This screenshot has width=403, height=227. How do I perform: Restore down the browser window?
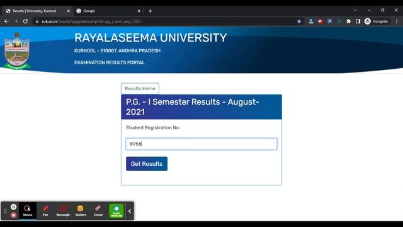(x=382, y=10)
